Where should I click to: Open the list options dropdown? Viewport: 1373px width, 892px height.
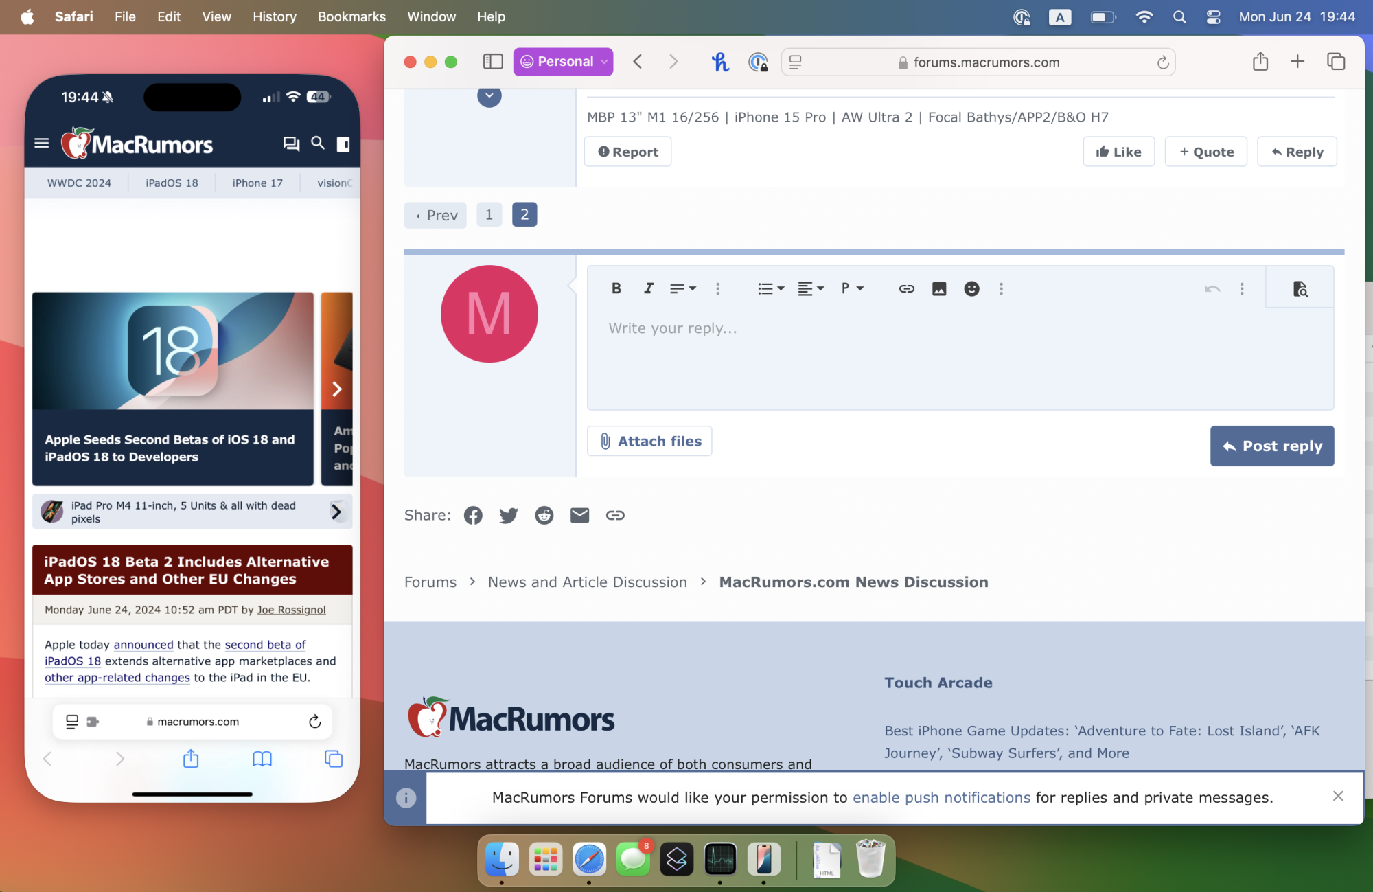[x=770, y=288]
